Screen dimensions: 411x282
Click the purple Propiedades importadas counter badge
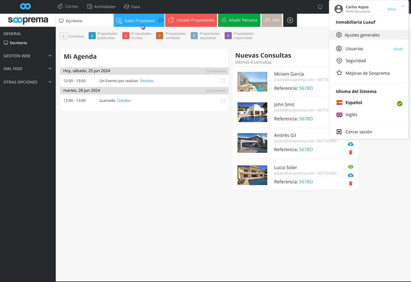coord(228,36)
